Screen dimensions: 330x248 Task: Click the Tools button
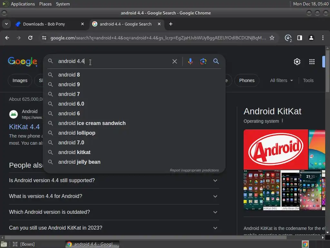[308, 80]
